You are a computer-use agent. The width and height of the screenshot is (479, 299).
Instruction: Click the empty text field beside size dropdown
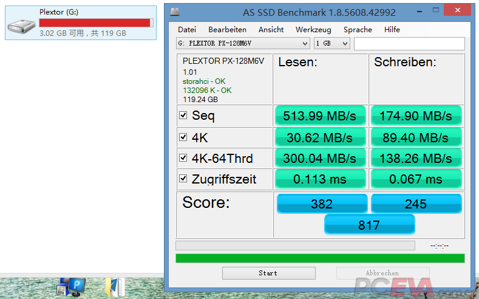click(x=409, y=44)
